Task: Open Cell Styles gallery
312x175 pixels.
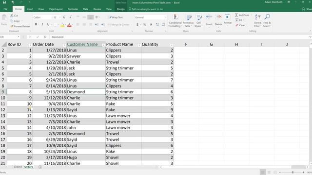Action: click(x=198, y=20)
